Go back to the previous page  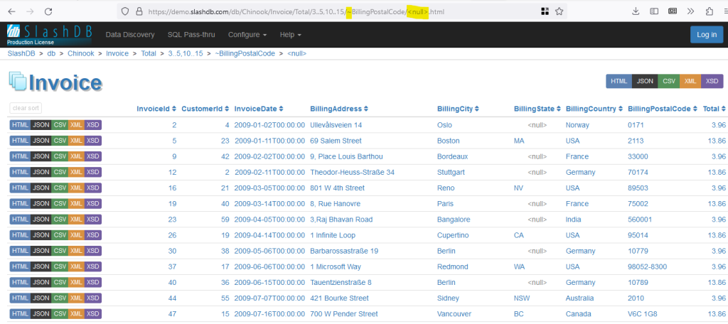pyautogui.click(x=11, y=11)
